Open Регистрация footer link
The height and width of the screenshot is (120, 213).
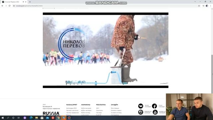pyautogui.click(x=115, y=108)
